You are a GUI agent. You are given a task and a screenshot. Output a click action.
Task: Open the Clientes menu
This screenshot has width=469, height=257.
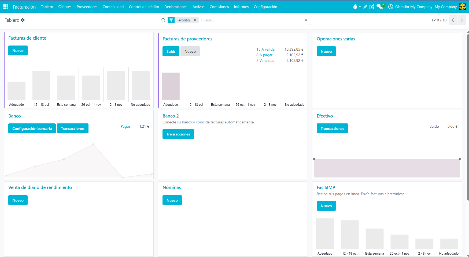click(65, 7)
